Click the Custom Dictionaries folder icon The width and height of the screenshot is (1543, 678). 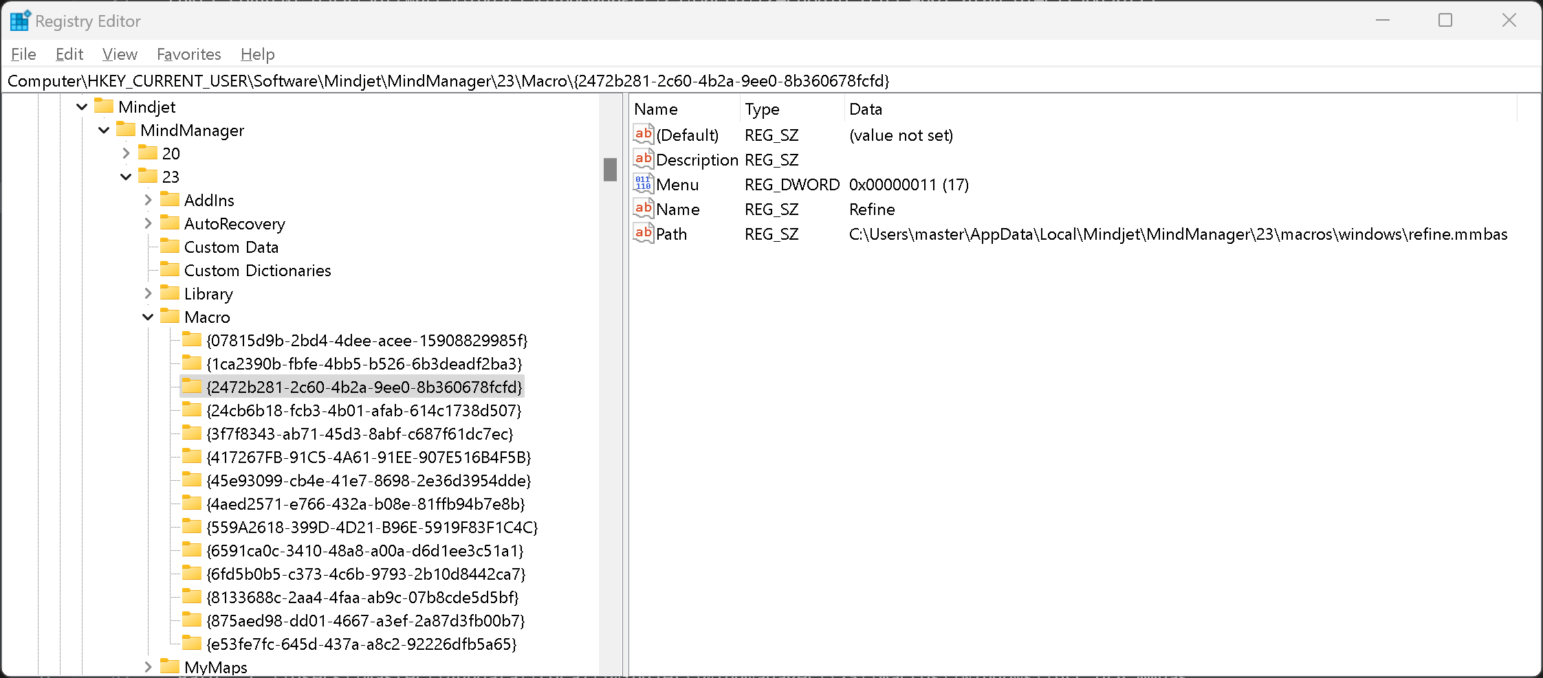[x=170, y=269]
